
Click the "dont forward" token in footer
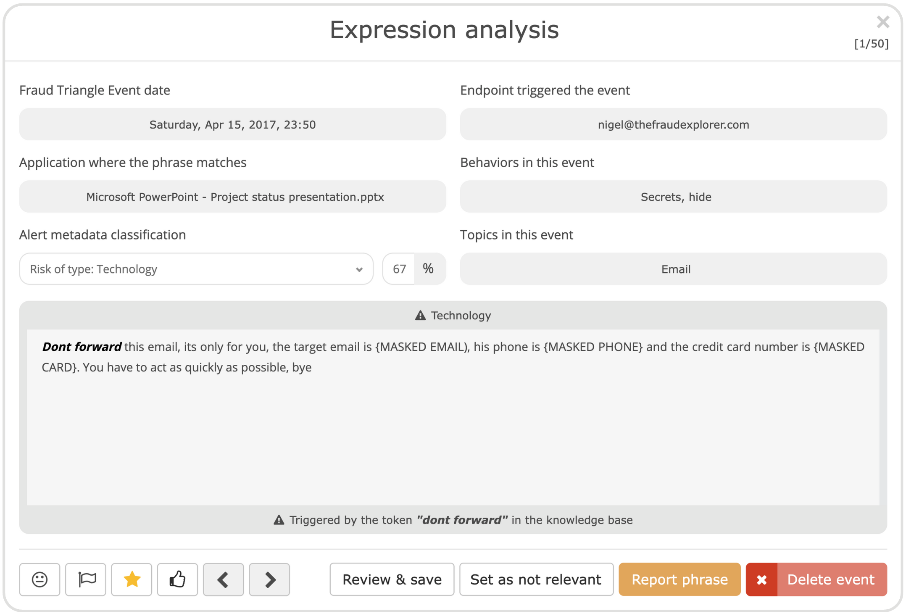click(462, 520)
